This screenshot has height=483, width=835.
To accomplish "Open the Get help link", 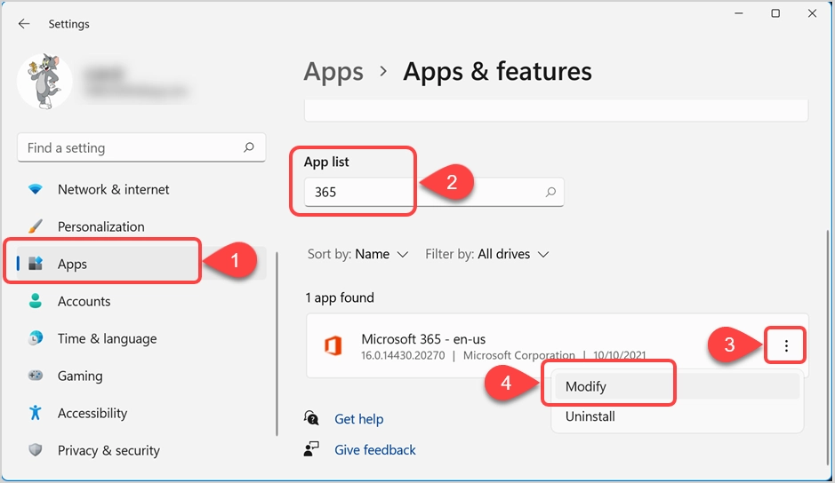I will [x=359, y=419].
